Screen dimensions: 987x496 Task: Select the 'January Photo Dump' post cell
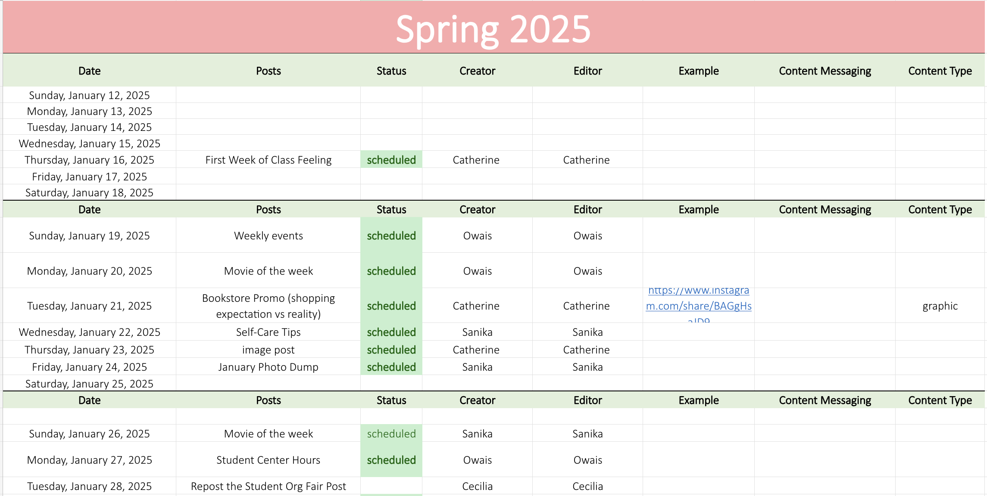click(x=268, y=367)
